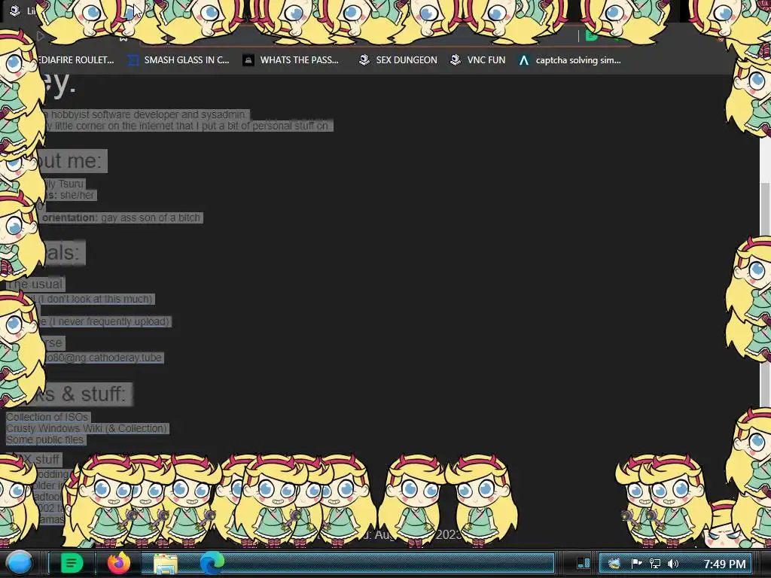The image size is (771, 578).
Task: Open 'Crusty Windows Wiki (& Collection)' link
Action: pos(87,428)
